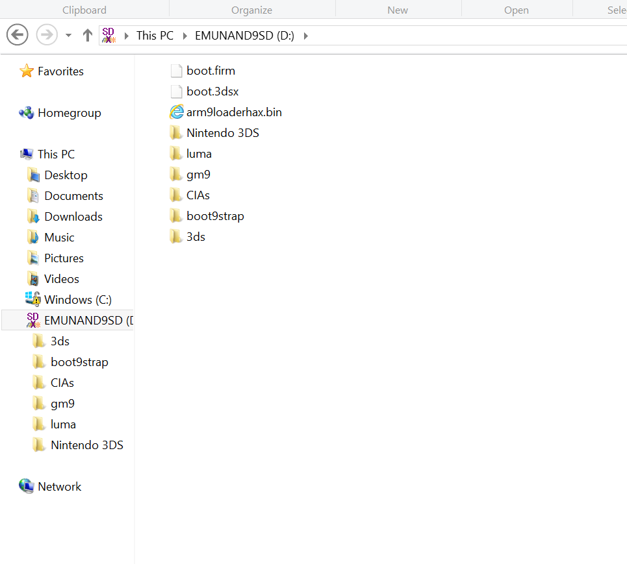Image resolution: width=627 pixels, height=564 pixels.
Task: Open Documents in the navigation pane
Action: point(73,196)
